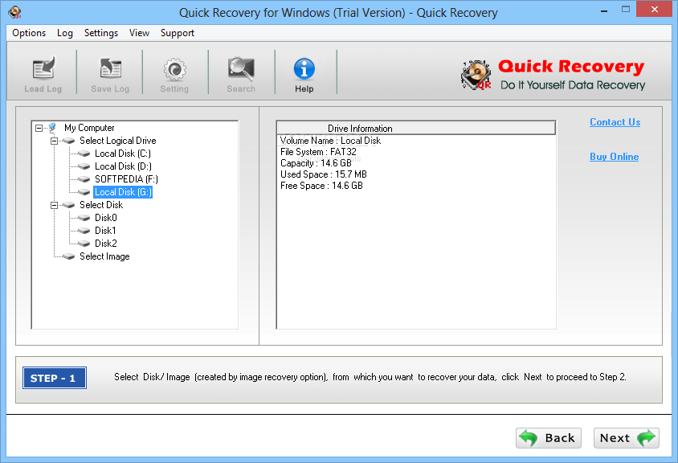Open the Options menu
The width and height of the screenshot is (678, 463).
(29, 33)
